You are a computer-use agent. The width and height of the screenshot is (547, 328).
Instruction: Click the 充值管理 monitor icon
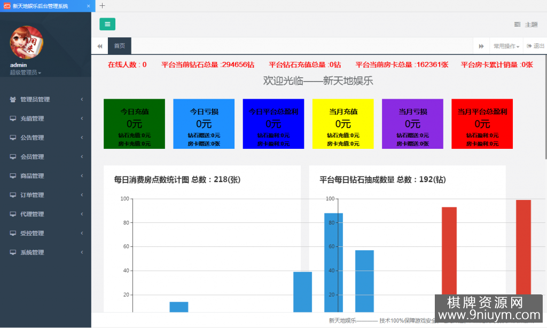click(13, 118)
